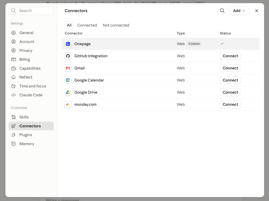Viewport: 269px width, 201px height.
Task: Click the Privacy shield icon
Action: coord(13,50)
